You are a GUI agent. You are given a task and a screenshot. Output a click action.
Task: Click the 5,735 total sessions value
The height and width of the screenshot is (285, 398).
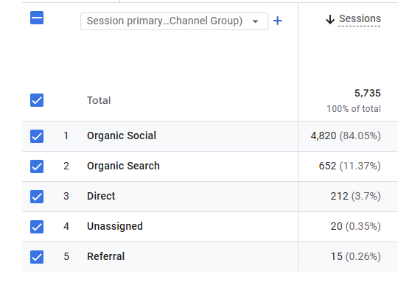click(x=368, y=93)
